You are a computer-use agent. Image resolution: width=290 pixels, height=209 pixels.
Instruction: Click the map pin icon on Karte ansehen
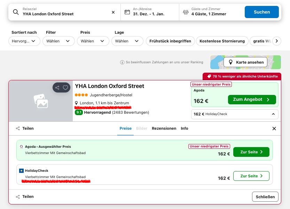230,62
